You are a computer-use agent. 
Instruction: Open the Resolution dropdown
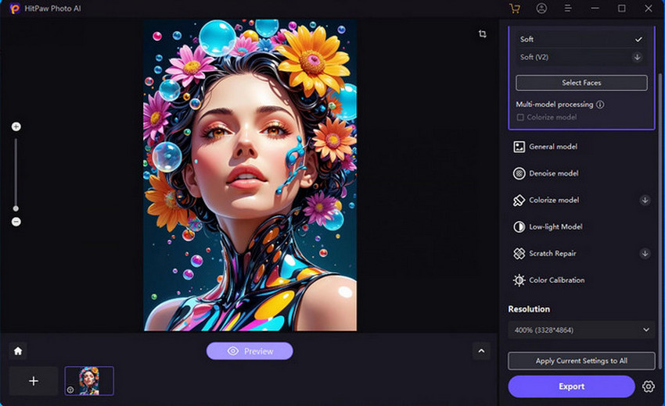pyautogui.click(x=581, y=330)
